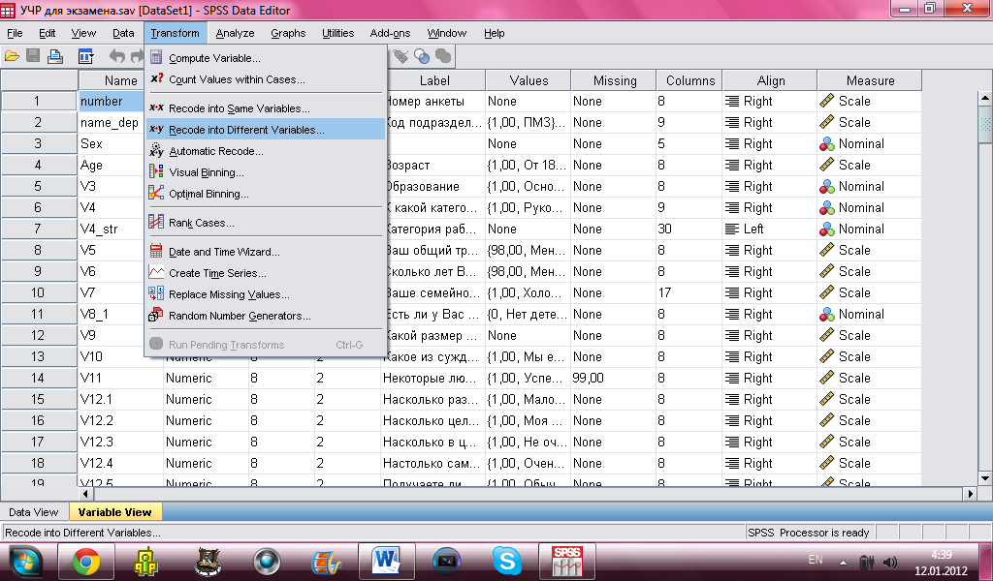Click horizontal scrollbar left arrow
Image resolution: width=993 pixels, height=581 pixels.
[85, 493]
